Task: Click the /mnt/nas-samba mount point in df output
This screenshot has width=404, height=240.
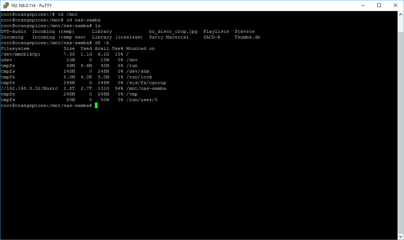Action: coord(146,88)
